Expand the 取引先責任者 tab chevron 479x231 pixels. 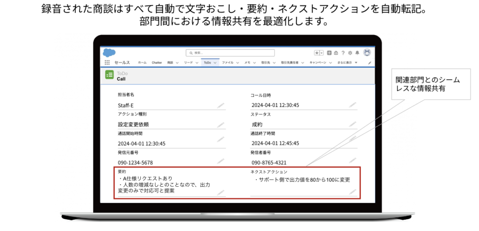(x=303, y=63)
